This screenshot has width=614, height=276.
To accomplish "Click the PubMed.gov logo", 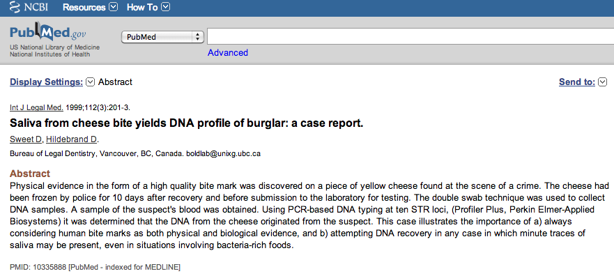I will (x=48, y=33).
